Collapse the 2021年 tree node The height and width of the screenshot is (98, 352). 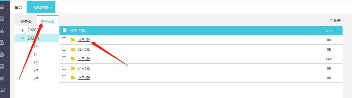click(23, 38)
